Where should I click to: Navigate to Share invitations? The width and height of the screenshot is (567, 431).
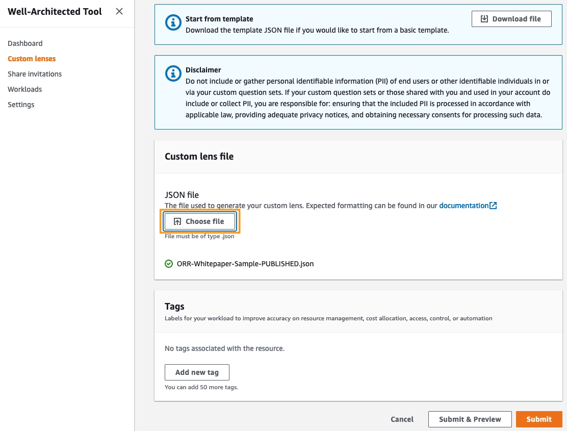[x=34, y=74]
